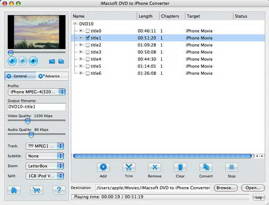Pause the preview video
Image resolution: width=269 pixels, height=205 pixels.
click(x=23, y=61)
